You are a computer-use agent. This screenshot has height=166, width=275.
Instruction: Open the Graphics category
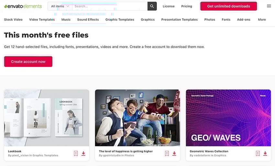tap(148, 20)
